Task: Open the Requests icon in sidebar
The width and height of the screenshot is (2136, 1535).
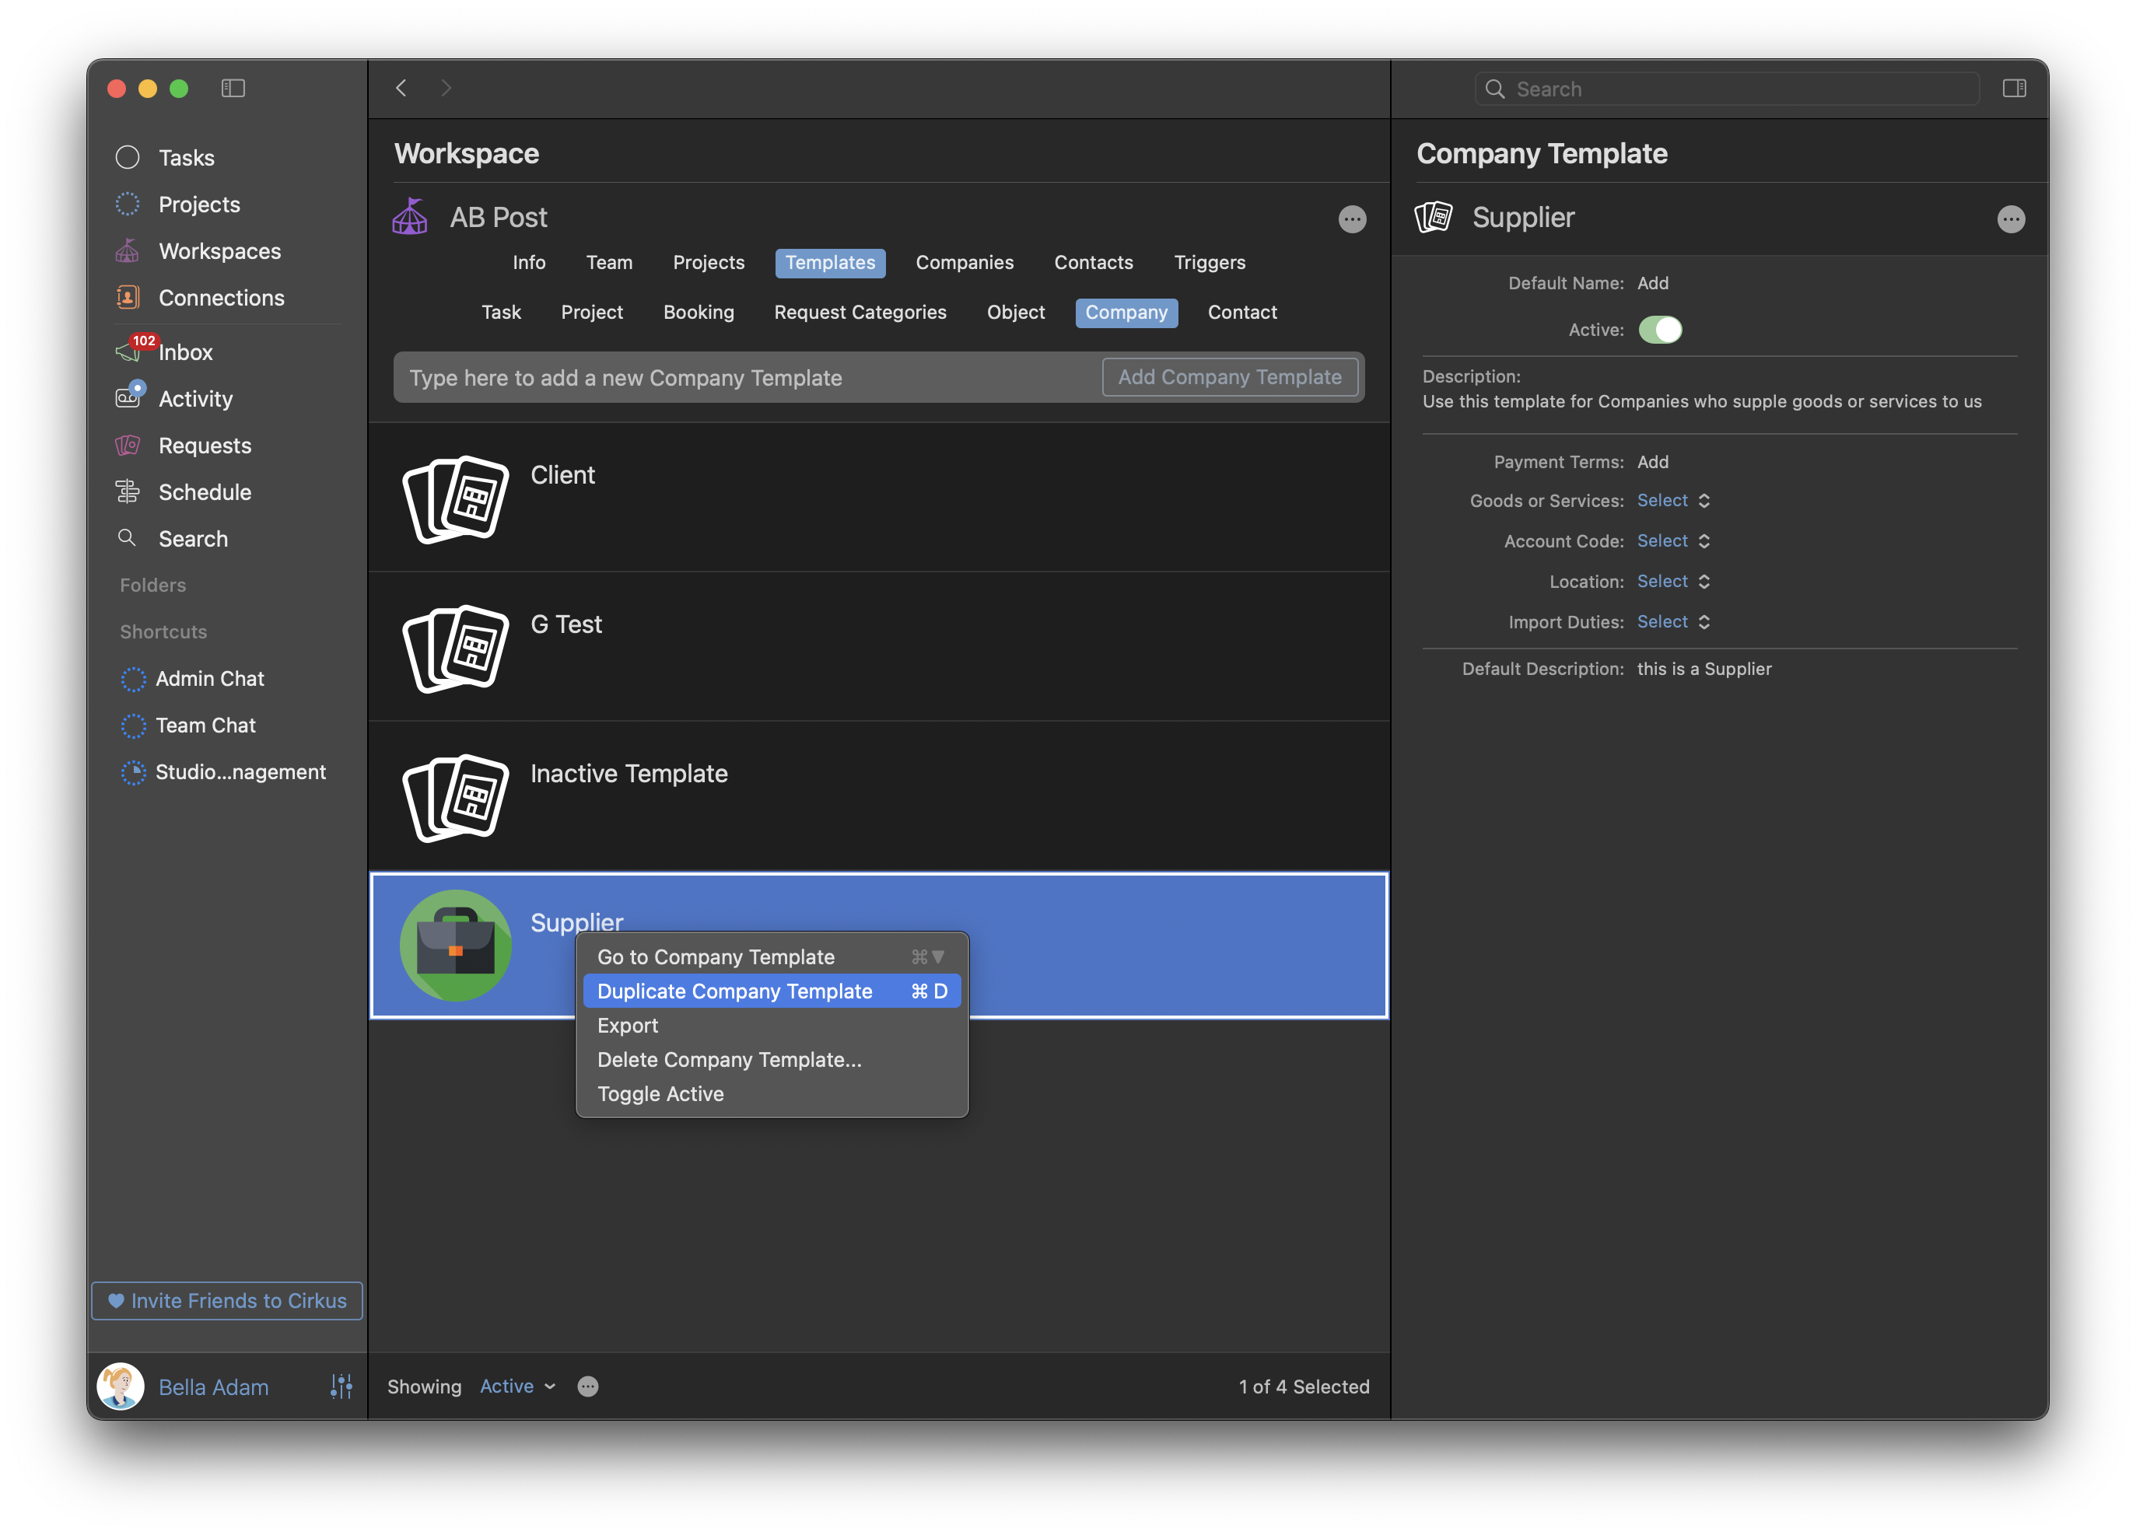Action: tap(128, 446)
